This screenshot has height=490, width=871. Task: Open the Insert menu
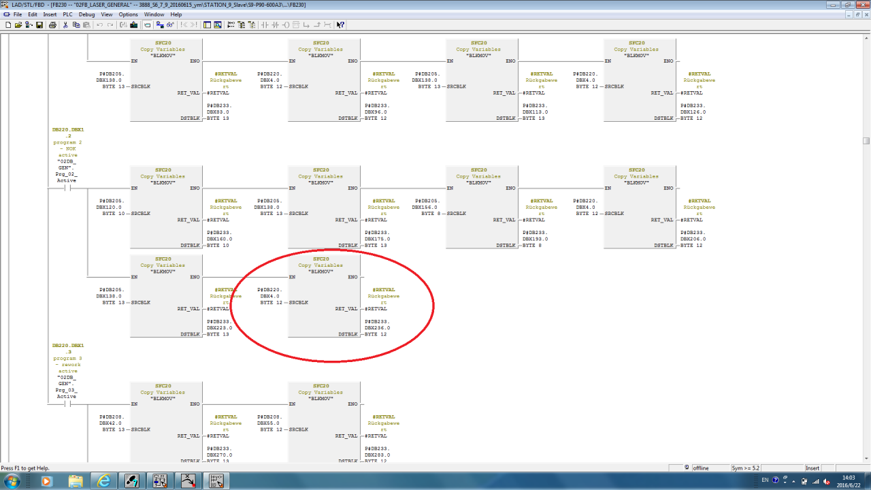tap(50, 14)
